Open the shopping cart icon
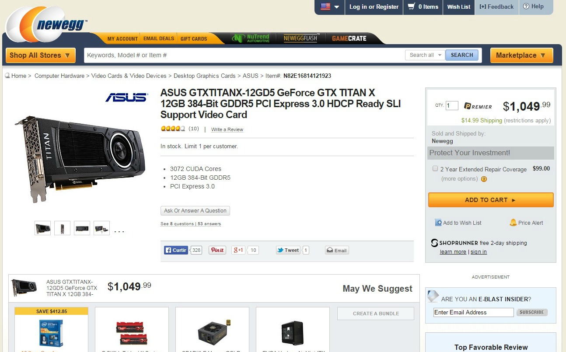The image size is (566, 352). click(411, 7)
